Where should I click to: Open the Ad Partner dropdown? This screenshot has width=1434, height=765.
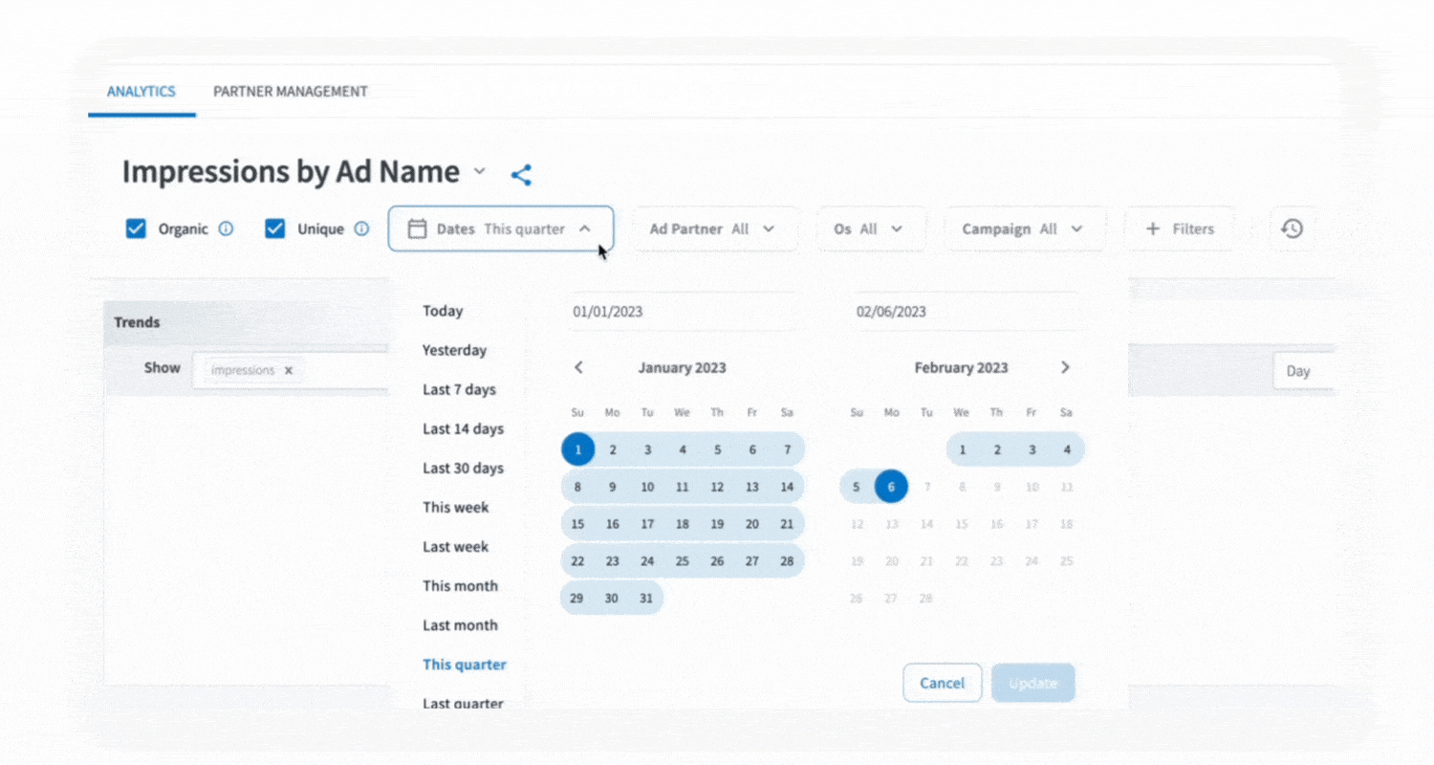pyautogui.click(x=712, y=229)
